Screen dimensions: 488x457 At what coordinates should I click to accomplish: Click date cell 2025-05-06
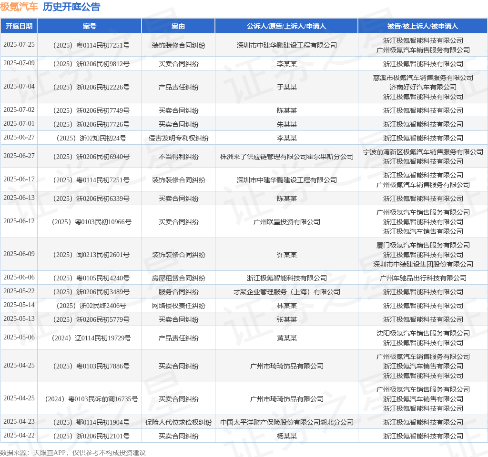coord(19,338)
